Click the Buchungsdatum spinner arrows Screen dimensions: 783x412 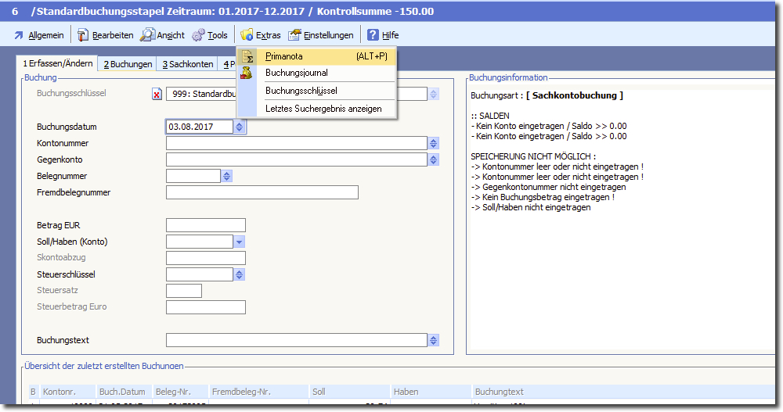click(x=240, y=127)
